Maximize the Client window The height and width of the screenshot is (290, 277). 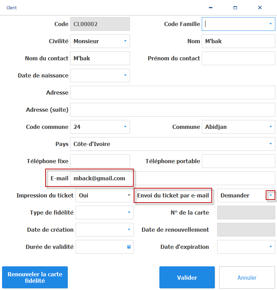[x=235, y=8]
